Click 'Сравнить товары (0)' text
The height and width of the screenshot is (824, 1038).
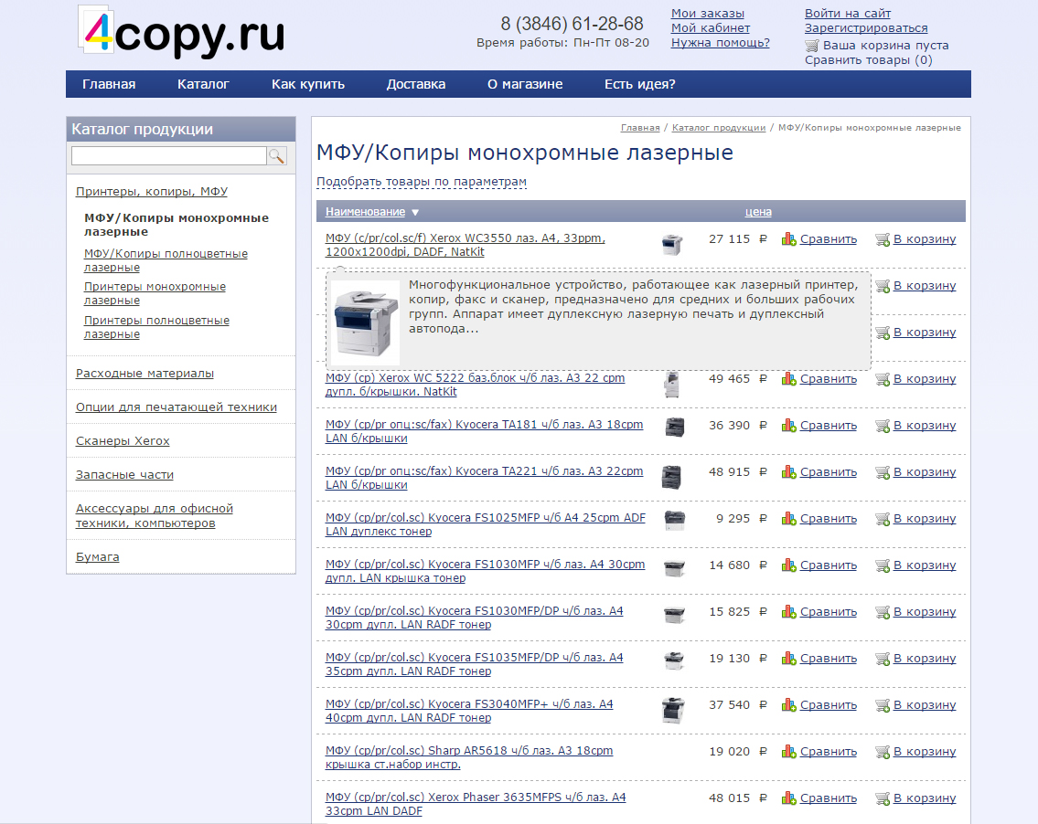(x=869, y=60)
